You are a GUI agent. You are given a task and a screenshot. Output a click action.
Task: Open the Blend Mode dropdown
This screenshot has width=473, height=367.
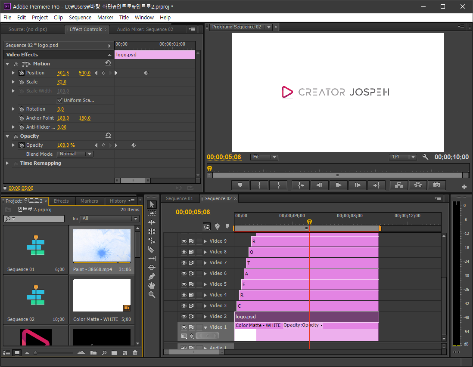coord(75,154)
